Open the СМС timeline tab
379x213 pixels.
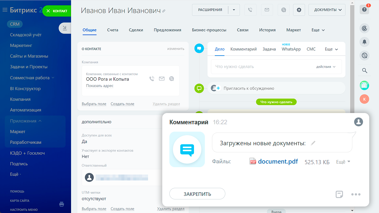click(x=311, y=49)
